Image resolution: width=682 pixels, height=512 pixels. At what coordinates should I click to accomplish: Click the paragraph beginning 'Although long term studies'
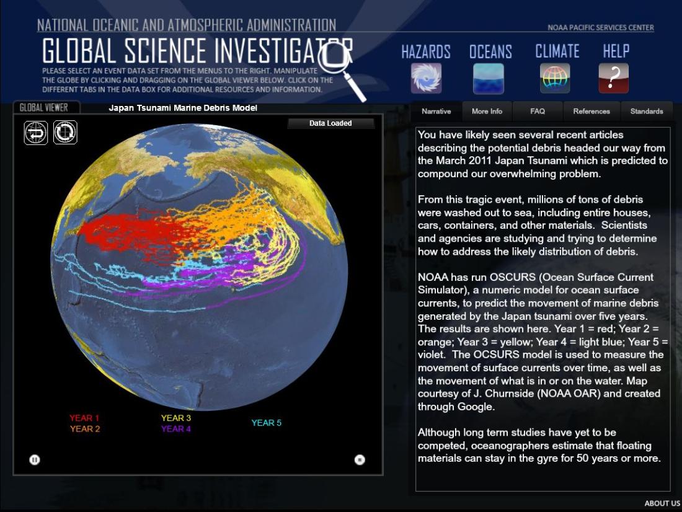pos(539,446)
